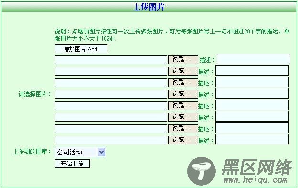Focus the first file path field
Screen dimensions: 298x188
[x=111, y=60]
